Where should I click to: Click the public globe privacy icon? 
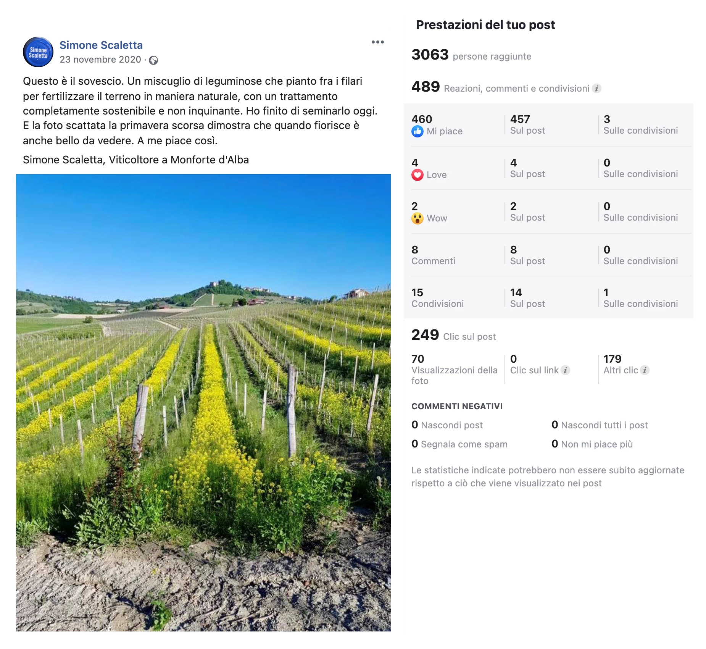(x=153, y=60)
